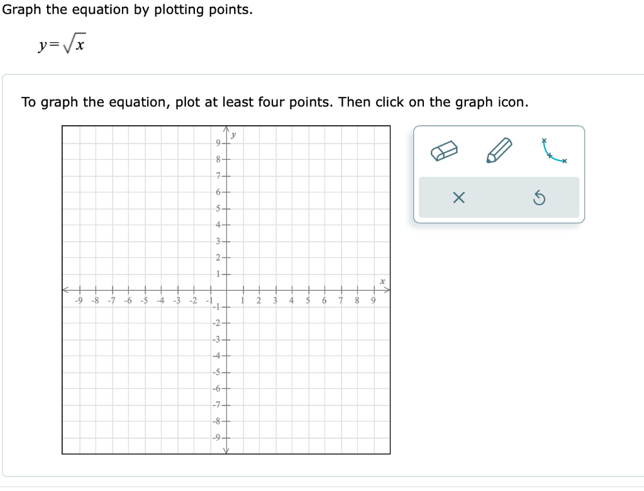Click the Undo arrow icon
Screen dimensions: 644x491
coord(540,198)
